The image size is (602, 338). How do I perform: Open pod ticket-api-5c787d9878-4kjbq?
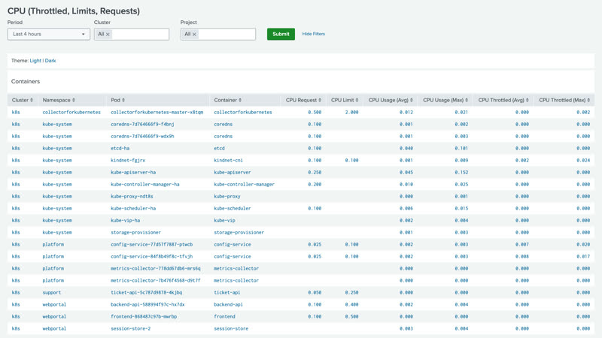[147, 292]
